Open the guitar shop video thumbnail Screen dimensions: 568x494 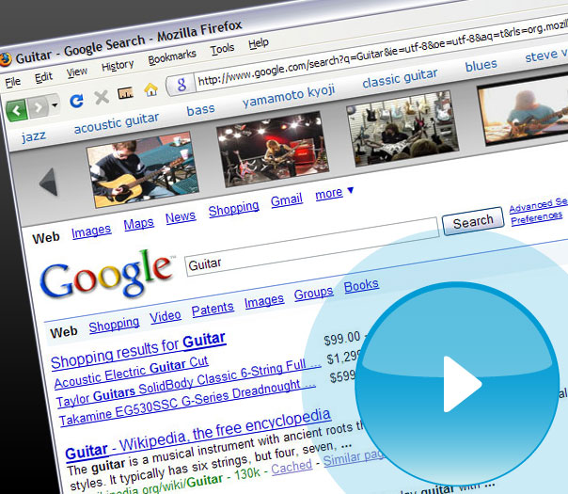click(x=402, y=129)
